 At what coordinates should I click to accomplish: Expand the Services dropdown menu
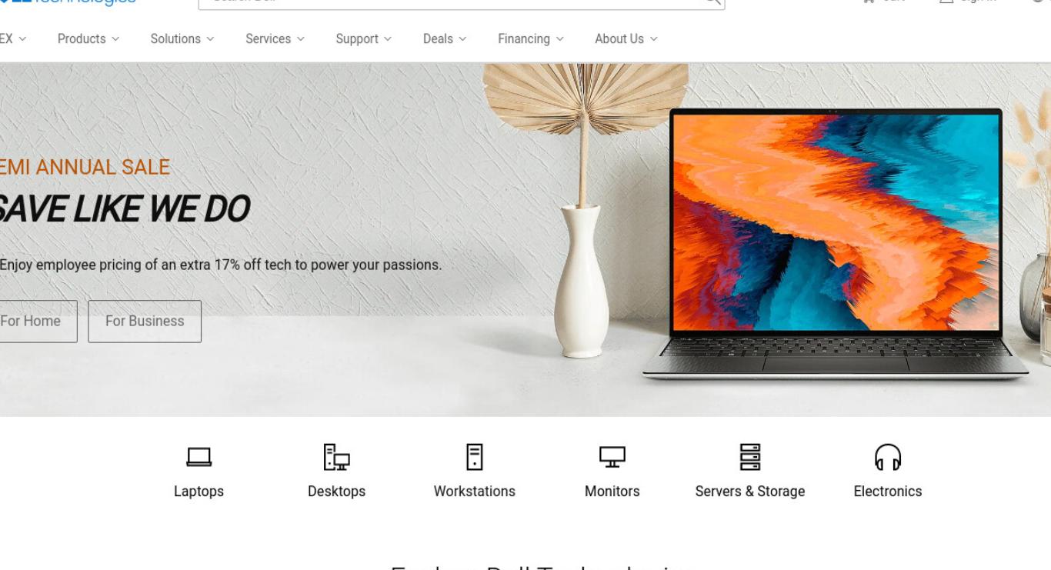tap(275, 38)
